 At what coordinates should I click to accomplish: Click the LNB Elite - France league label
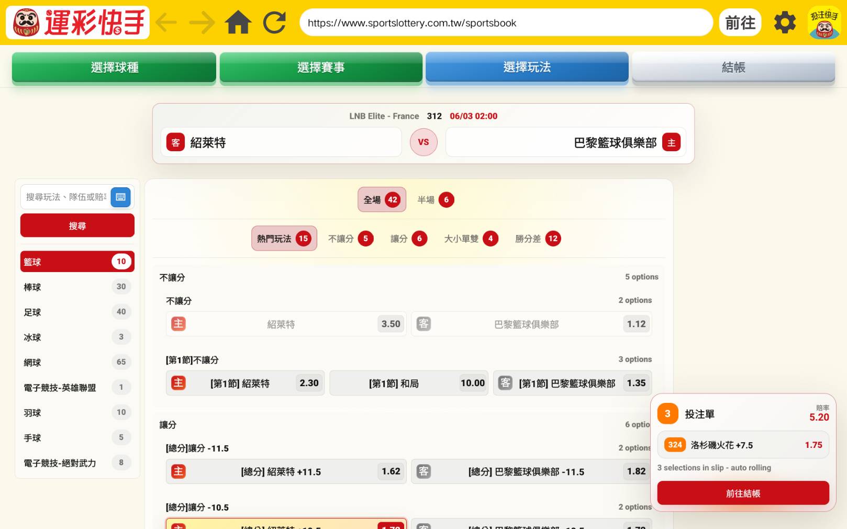[x=384, y=116]
